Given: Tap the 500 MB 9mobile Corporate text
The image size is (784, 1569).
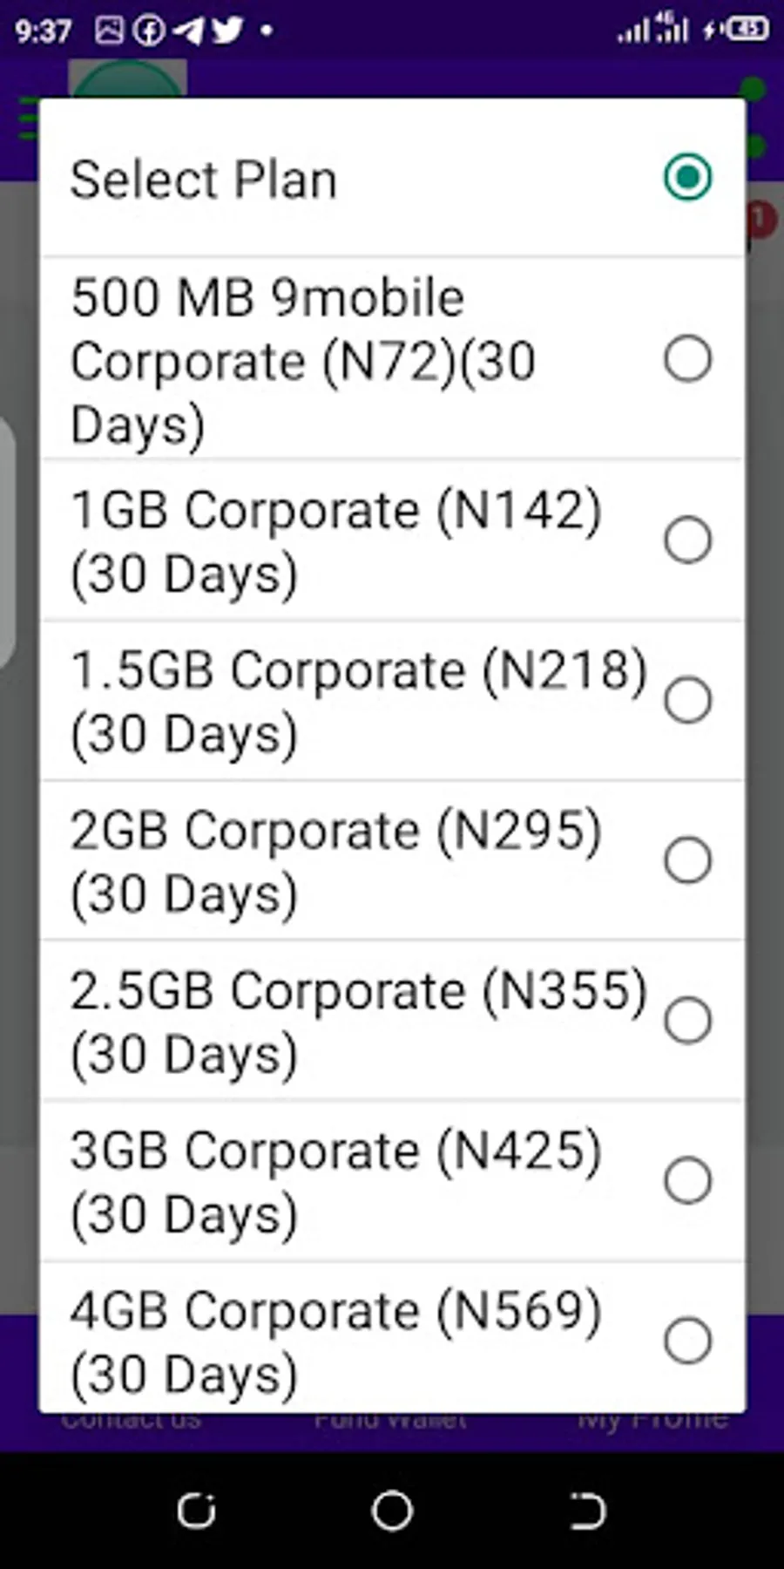Looking at the screenshot, I should pyautogui.click(x=302, y=361).
